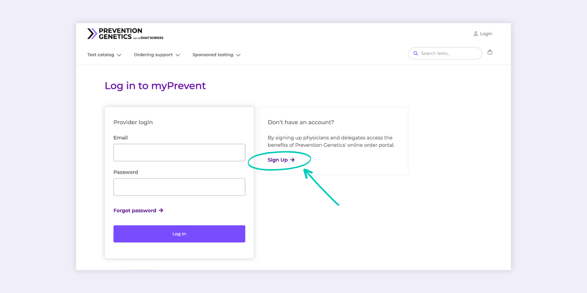
Task: Click the user profile icon beside Login
Action: click(475, 34)
